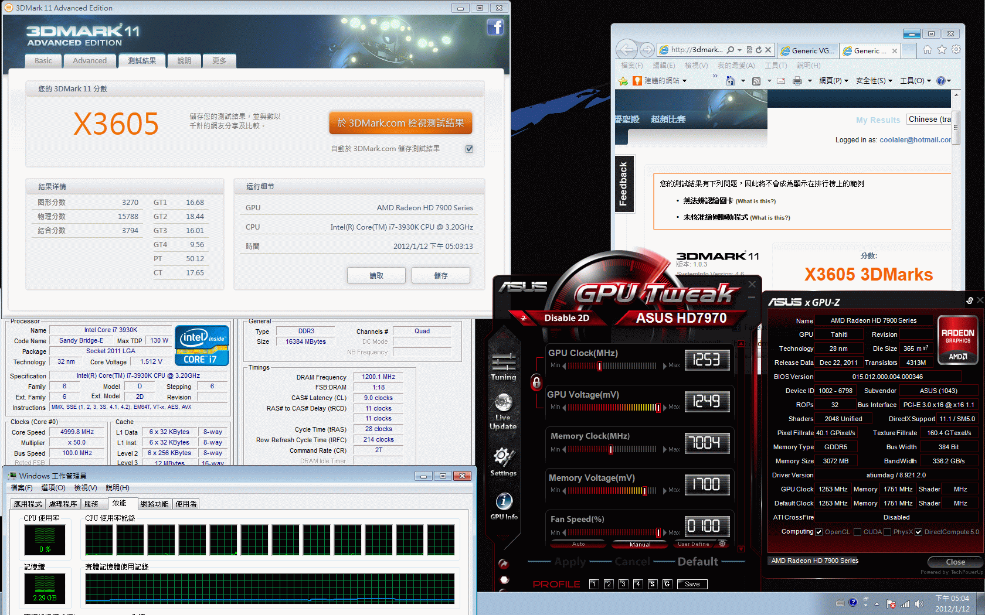Click the orange view result on 3DMark.com button

click(400, 123)
